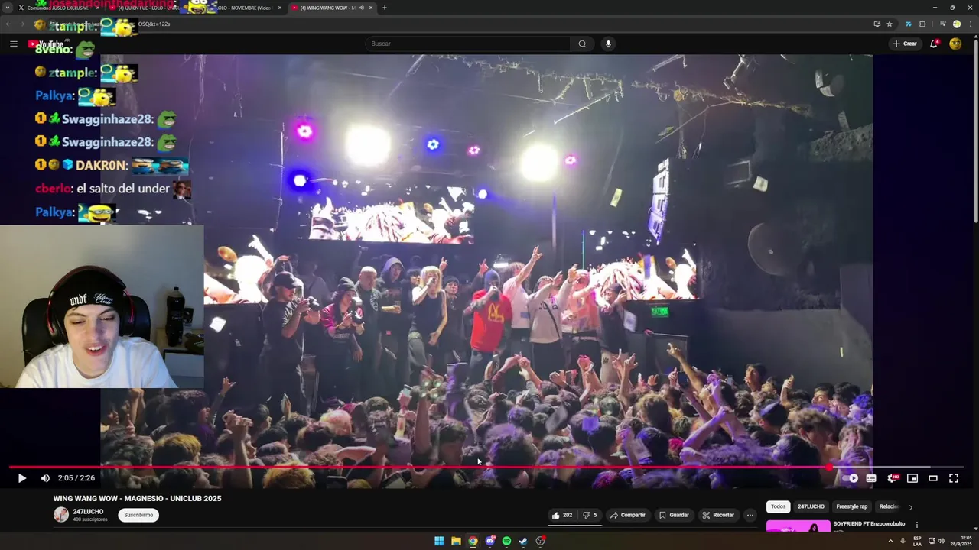Switch to miniplayer mode

point(912,478)
